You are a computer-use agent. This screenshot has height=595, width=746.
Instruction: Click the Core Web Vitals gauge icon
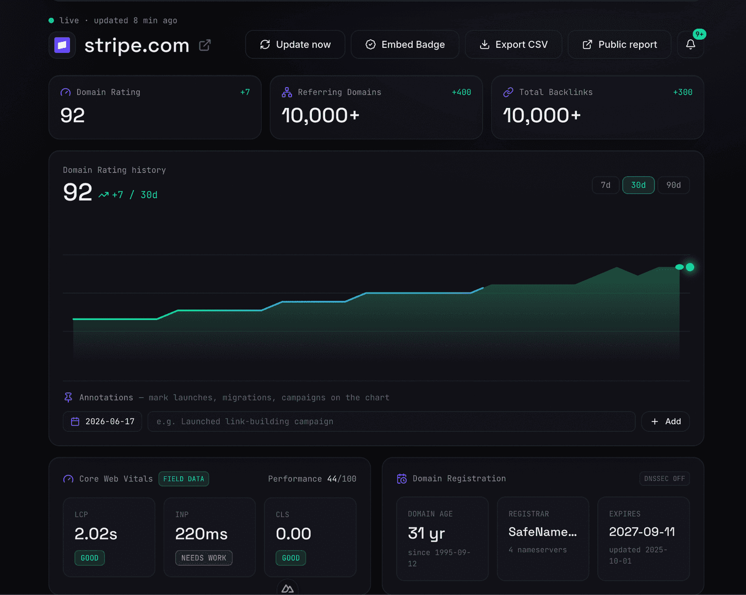coord(68,479)
